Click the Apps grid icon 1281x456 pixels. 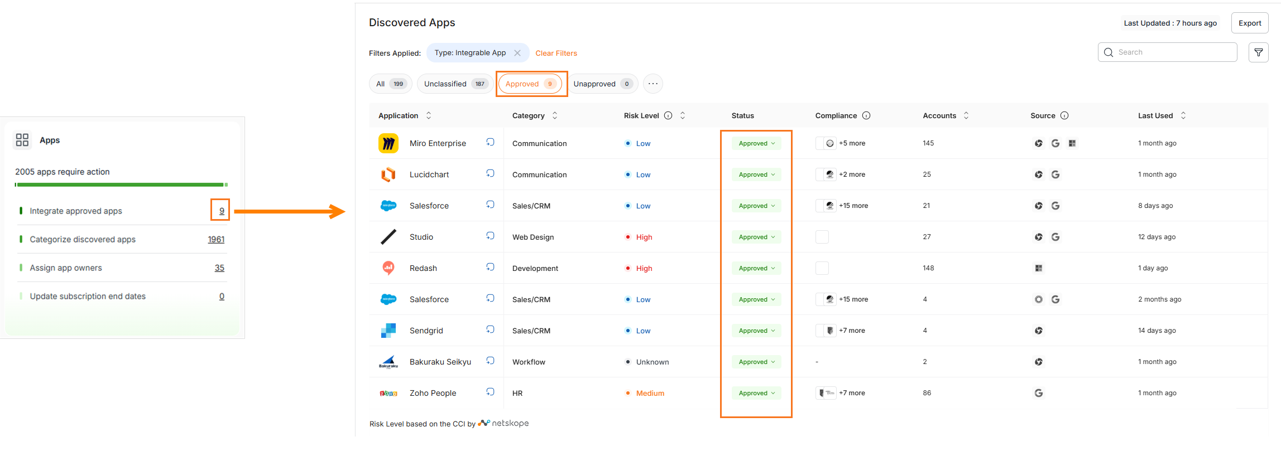(x=22, y=140)
